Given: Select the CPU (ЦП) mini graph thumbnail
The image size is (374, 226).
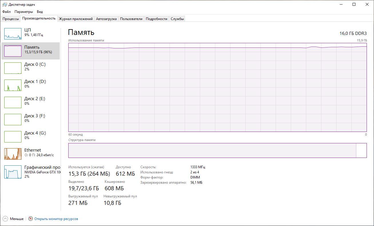Looking at the screenshot, I should click(13, 33).
